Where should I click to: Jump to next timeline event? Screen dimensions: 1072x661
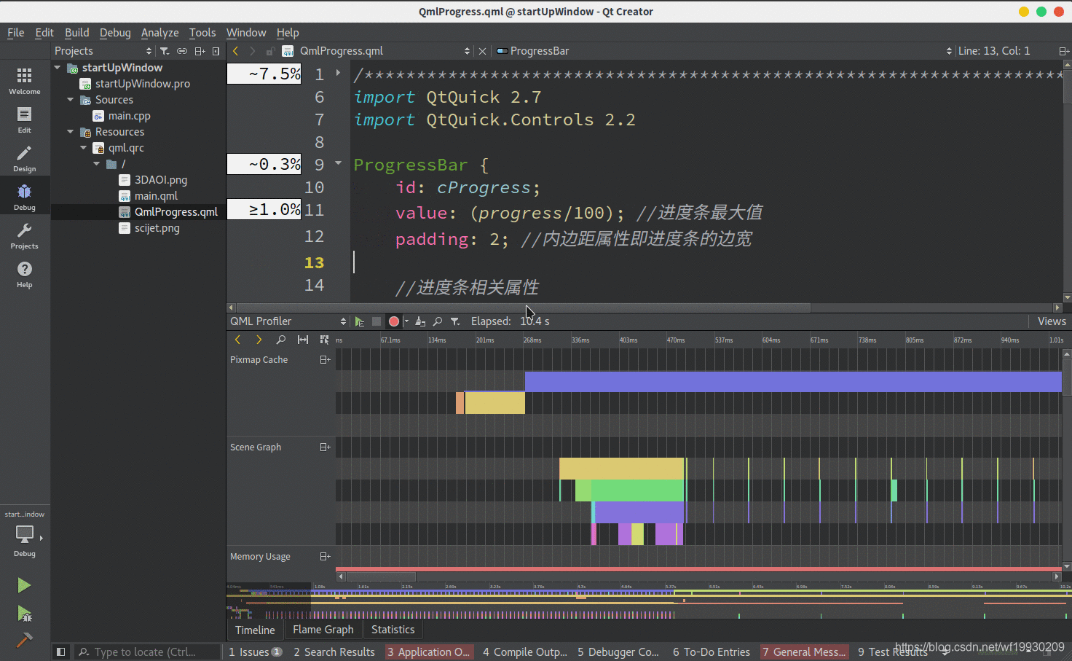pos(259,340)
